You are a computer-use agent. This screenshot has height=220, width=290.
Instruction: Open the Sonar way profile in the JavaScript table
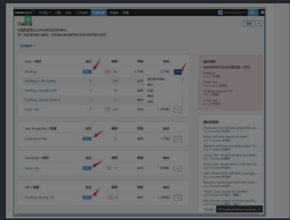32,168
